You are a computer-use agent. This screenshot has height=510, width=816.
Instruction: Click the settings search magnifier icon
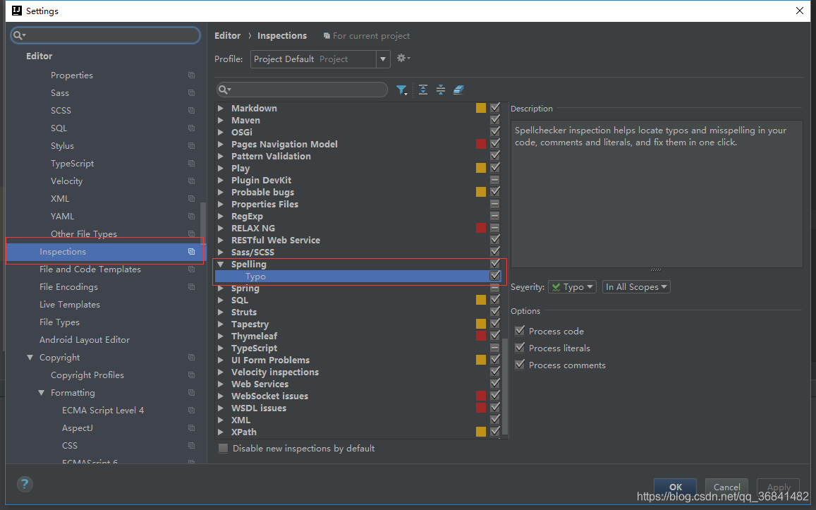pyautogui.click(x=19, y=35)
